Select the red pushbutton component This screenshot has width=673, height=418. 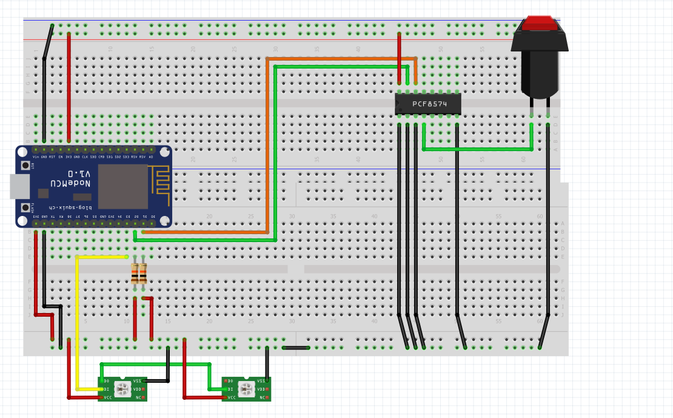(540, 64)
